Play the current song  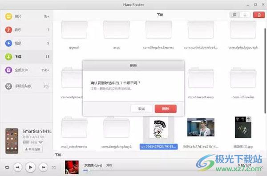30,167
